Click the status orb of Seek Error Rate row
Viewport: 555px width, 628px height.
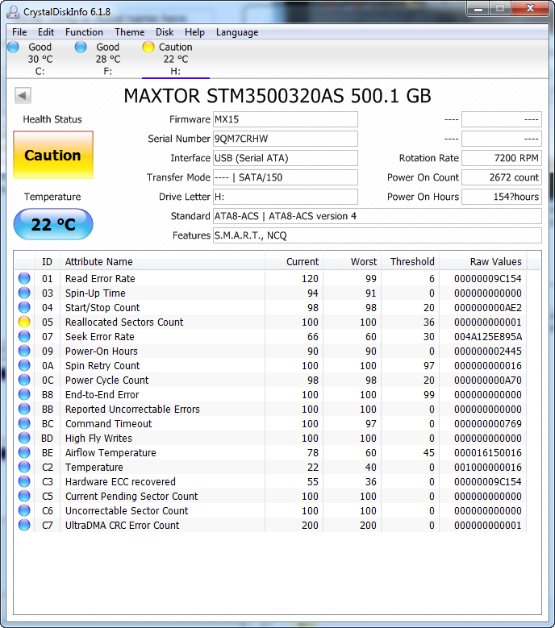pos(24,336)
